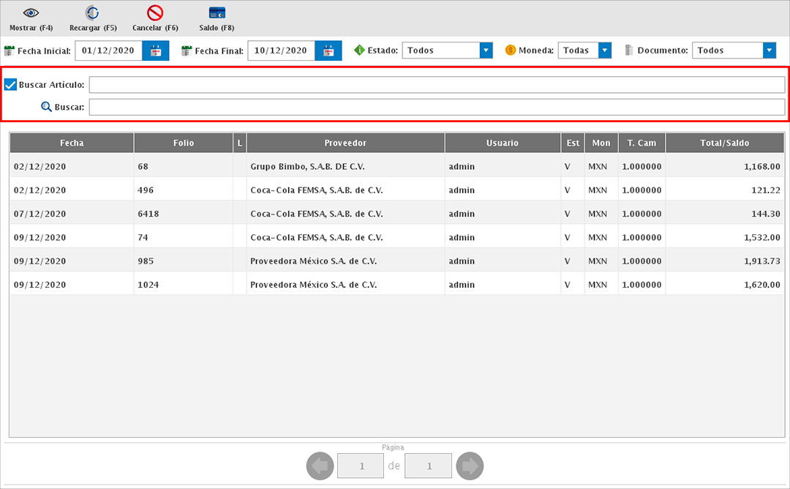Viewport: 790px width, 489px height.
Task: Click the Proveedor column header
Action: [x=345, y=143]
